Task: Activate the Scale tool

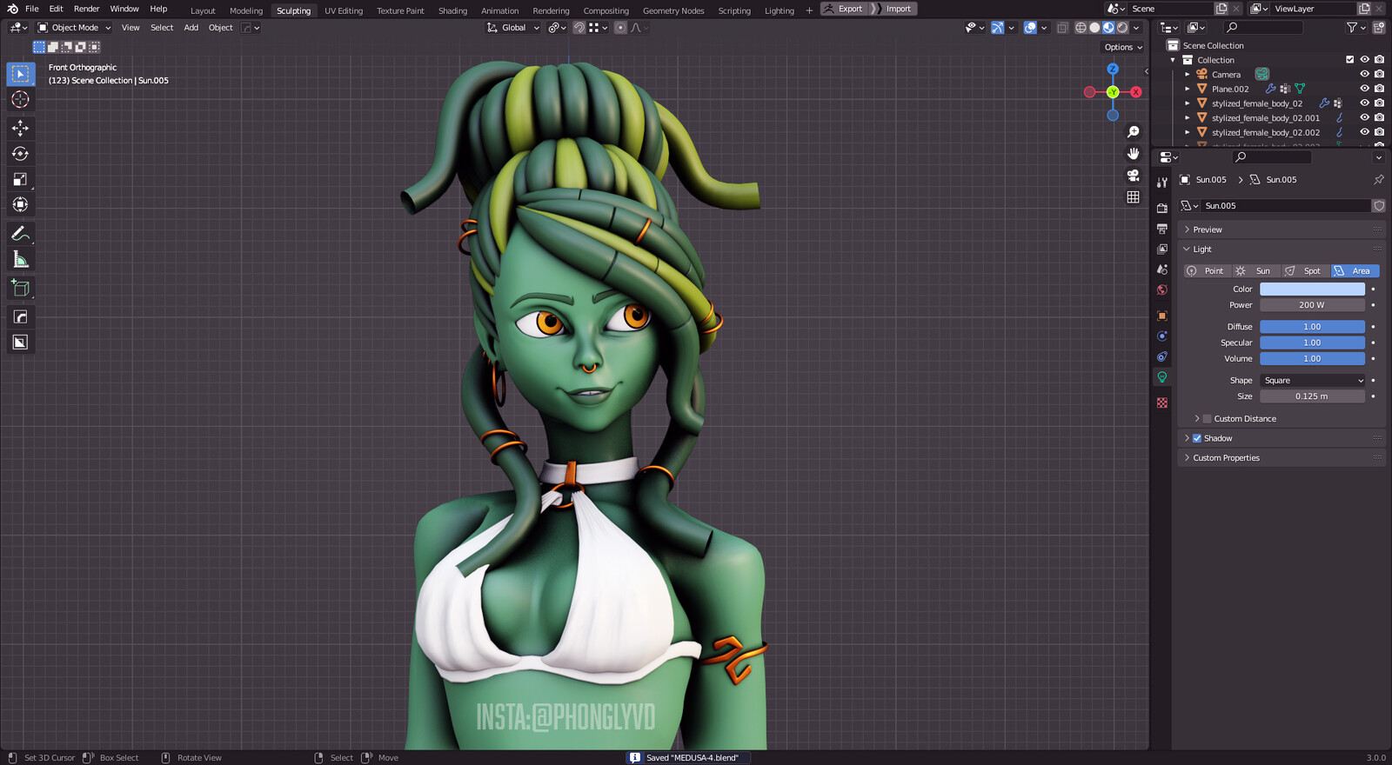Action: coord(21,179)
